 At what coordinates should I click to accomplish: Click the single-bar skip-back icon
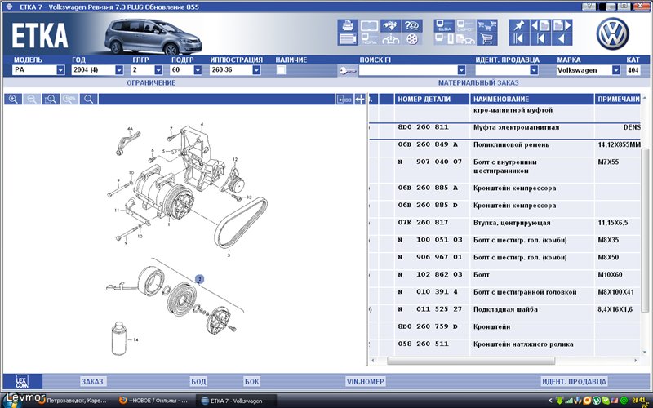tap(540, 39)
